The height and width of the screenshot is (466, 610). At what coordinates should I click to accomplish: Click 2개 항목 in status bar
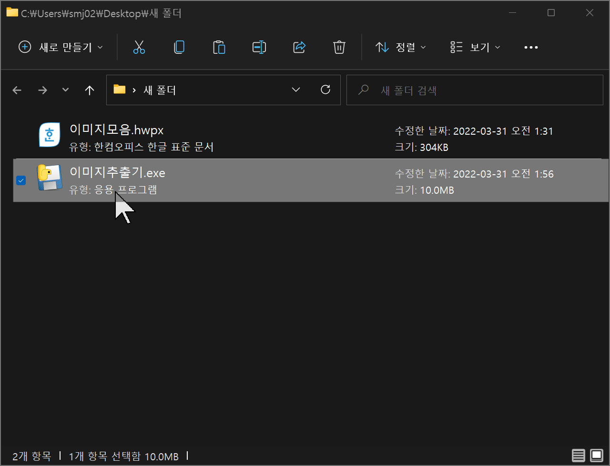(31, 456)
